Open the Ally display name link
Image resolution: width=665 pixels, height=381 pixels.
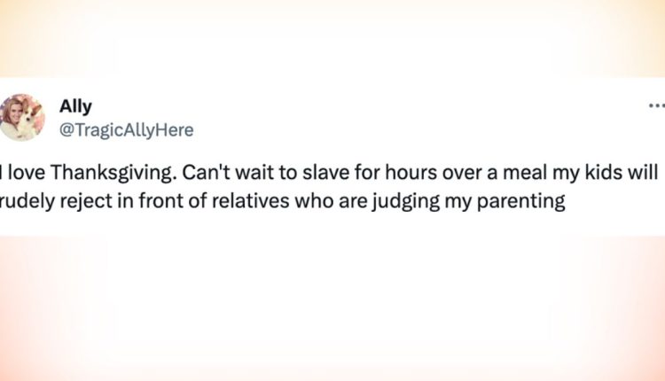click(x=75, y=107)
